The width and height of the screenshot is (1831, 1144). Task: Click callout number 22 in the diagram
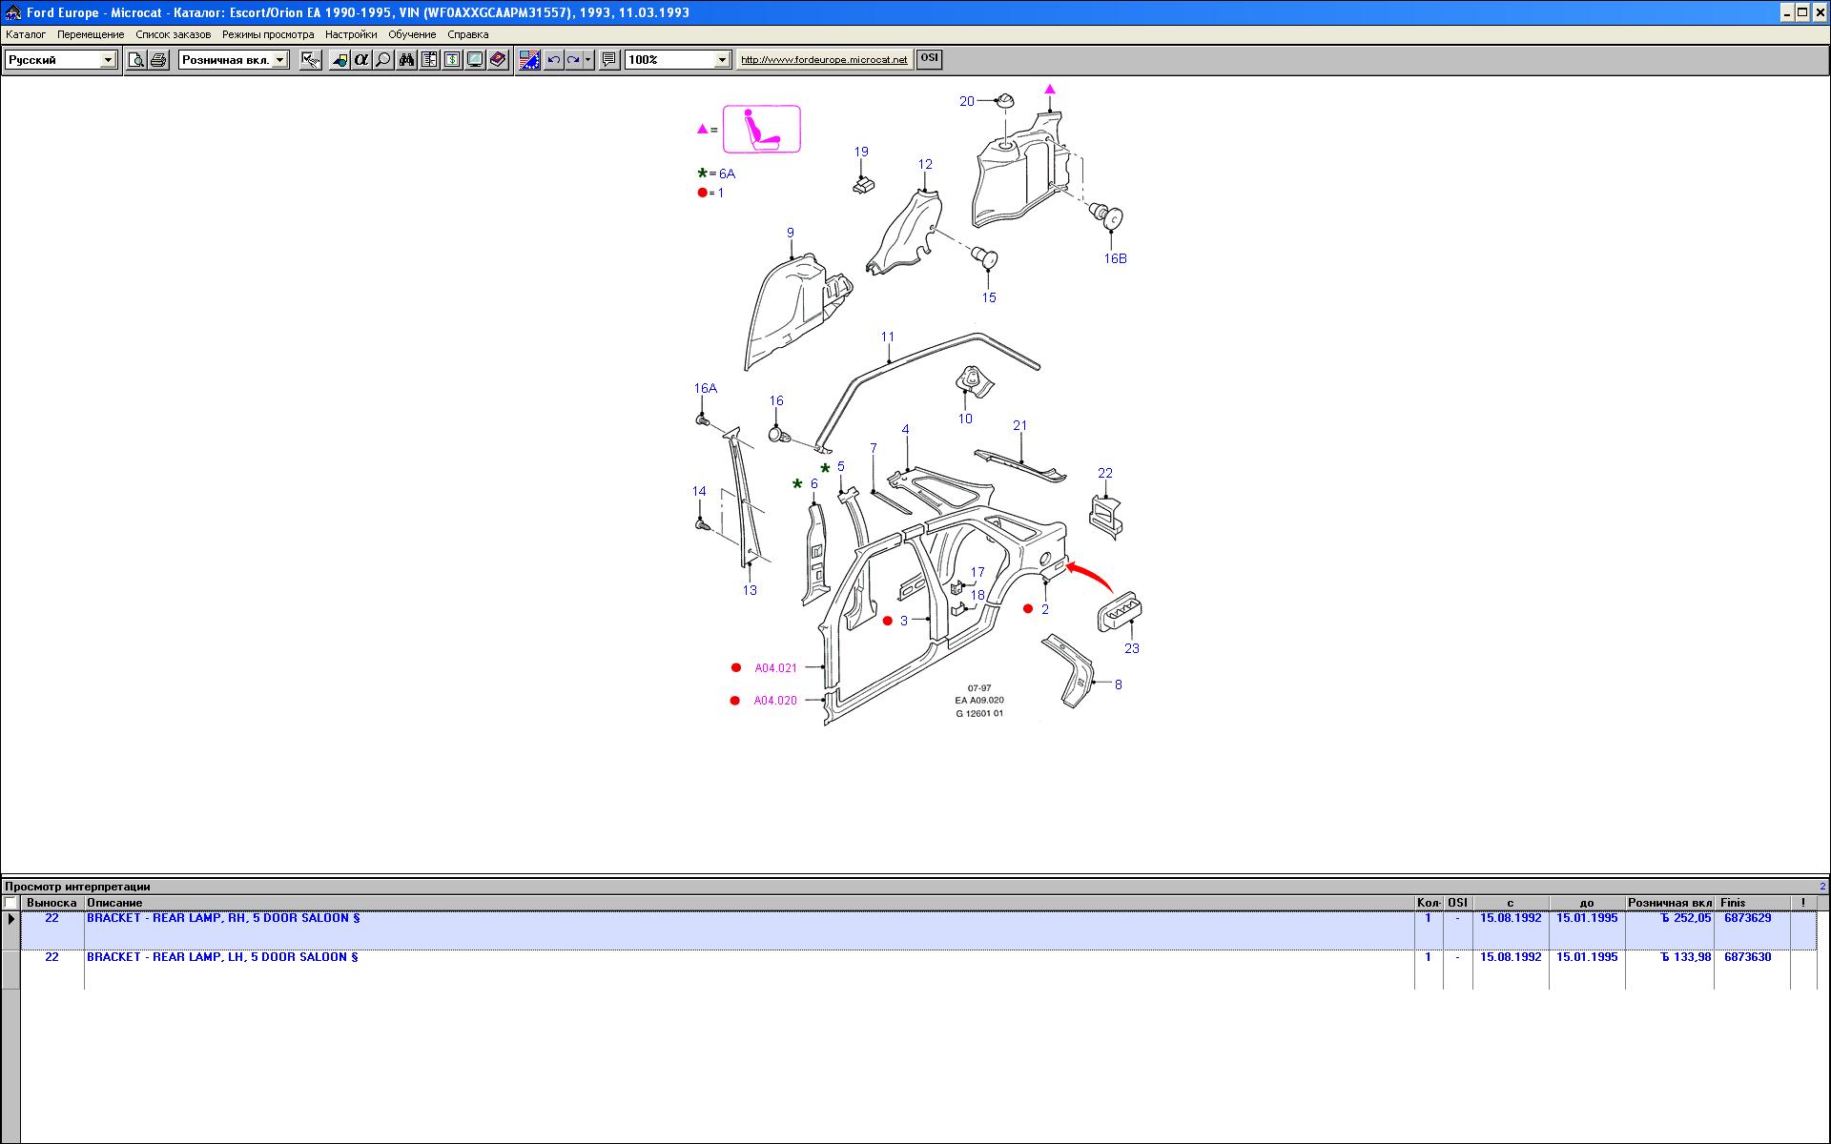(1104, 473)
